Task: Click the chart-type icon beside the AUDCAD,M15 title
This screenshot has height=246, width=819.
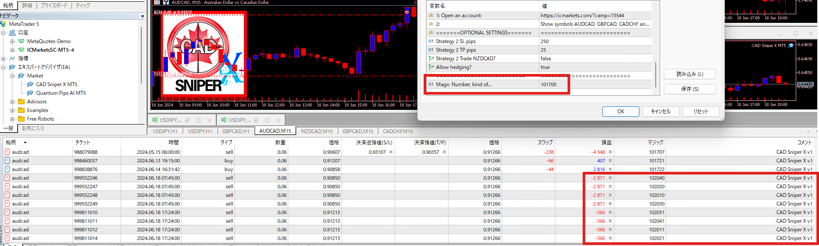Action: [166, 3]
